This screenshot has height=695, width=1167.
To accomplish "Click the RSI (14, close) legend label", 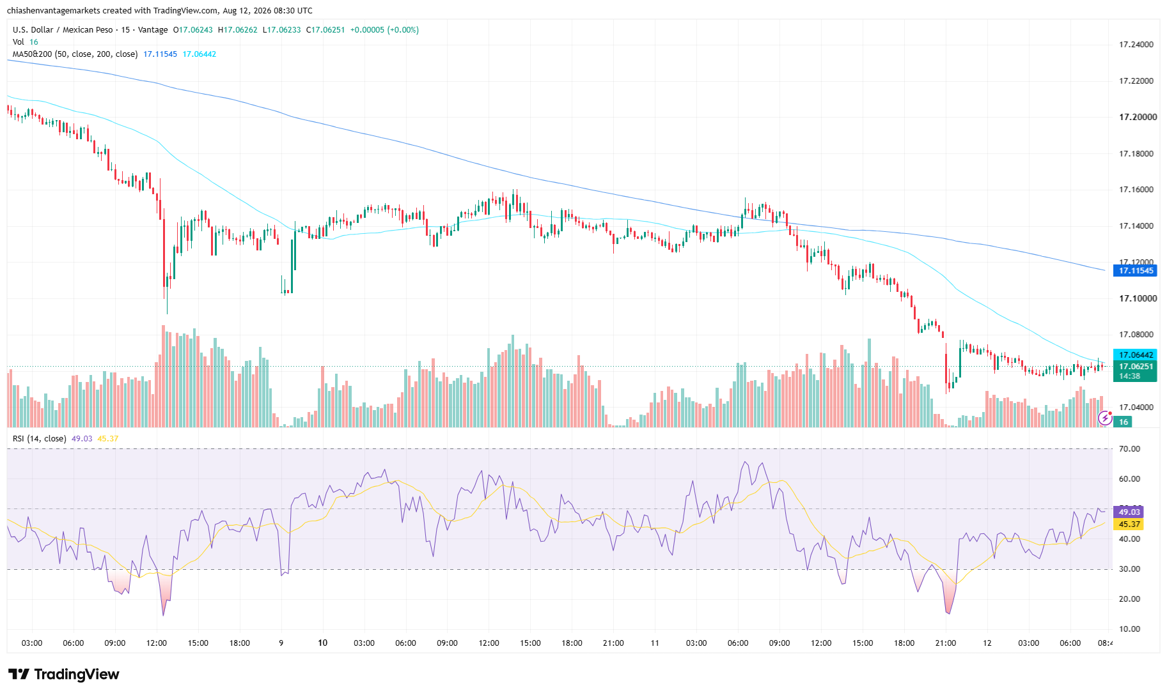I will 39,439.
